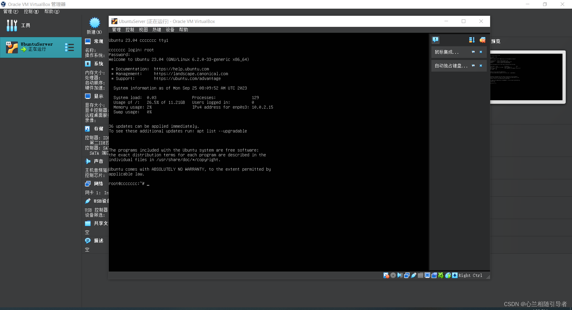Open the shared folders status bar icon
572x310 pixels.
421,275
